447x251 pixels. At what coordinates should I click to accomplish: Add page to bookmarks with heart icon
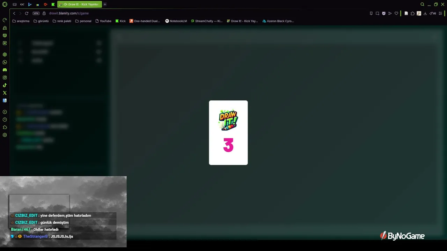point(396,13)
